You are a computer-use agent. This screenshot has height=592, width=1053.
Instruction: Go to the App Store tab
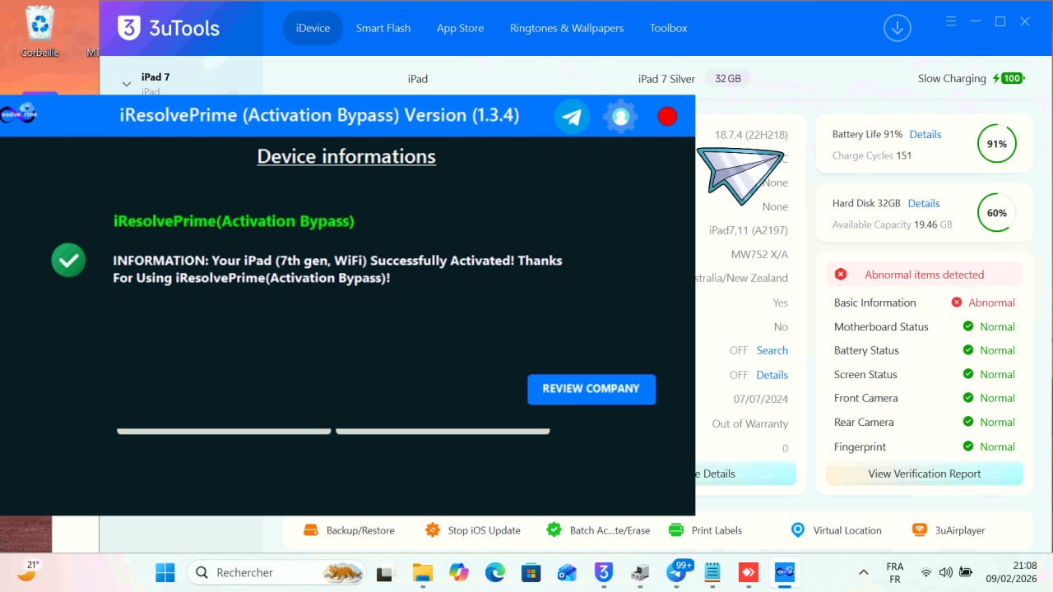click(460, 28)
